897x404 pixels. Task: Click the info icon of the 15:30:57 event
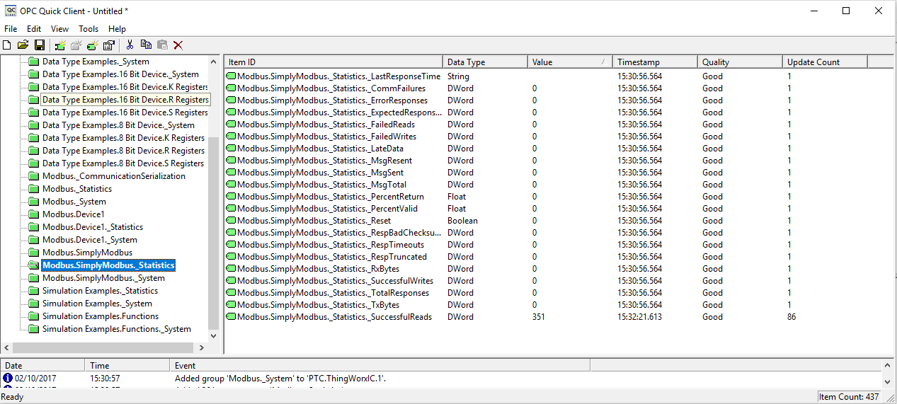[x=8, y=379]
